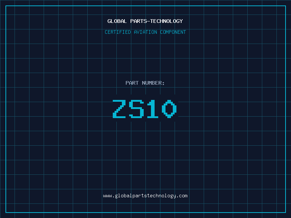Select the part number ZS10
Image resolution: width=291 pixels, height=218 pixels.
tap(145, 109)
